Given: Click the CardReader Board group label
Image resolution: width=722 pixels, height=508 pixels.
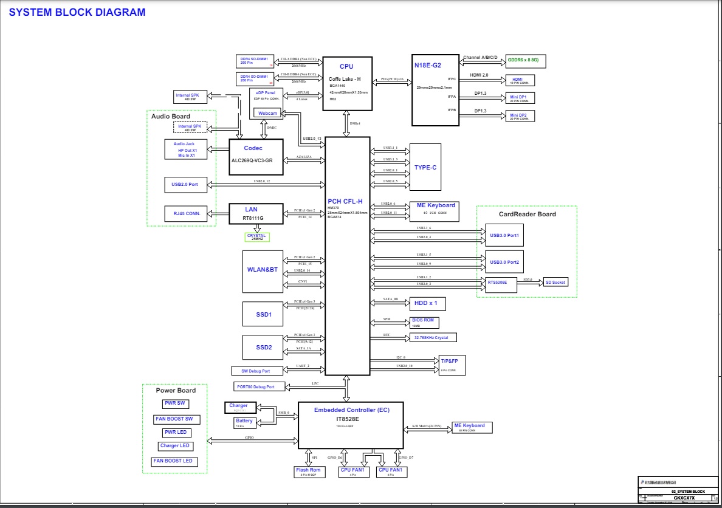Looking at the screenshot, I should click(528, 214).
